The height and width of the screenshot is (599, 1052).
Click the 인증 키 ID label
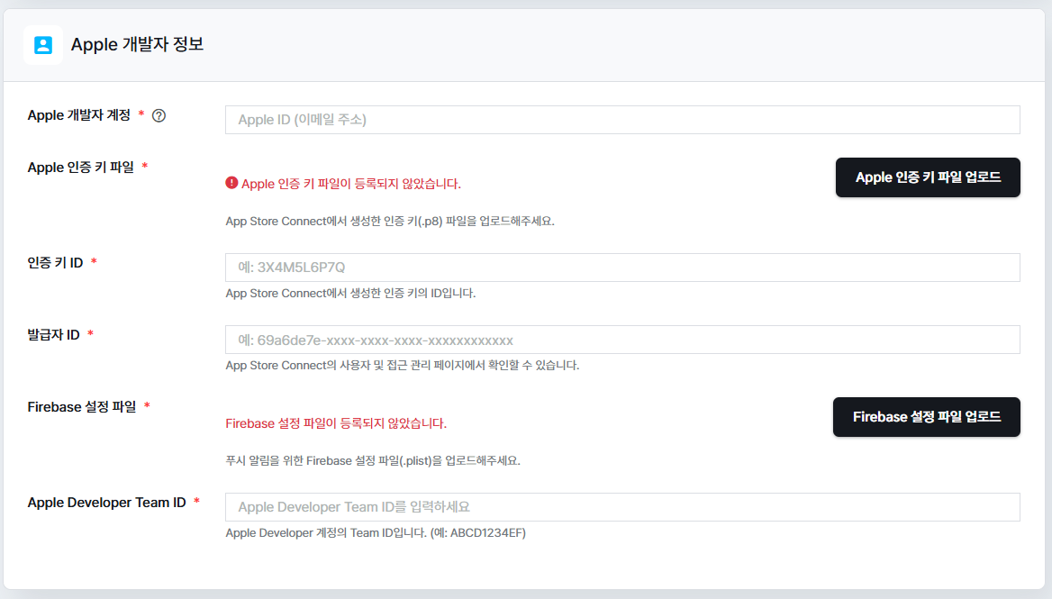pos(55,263)
